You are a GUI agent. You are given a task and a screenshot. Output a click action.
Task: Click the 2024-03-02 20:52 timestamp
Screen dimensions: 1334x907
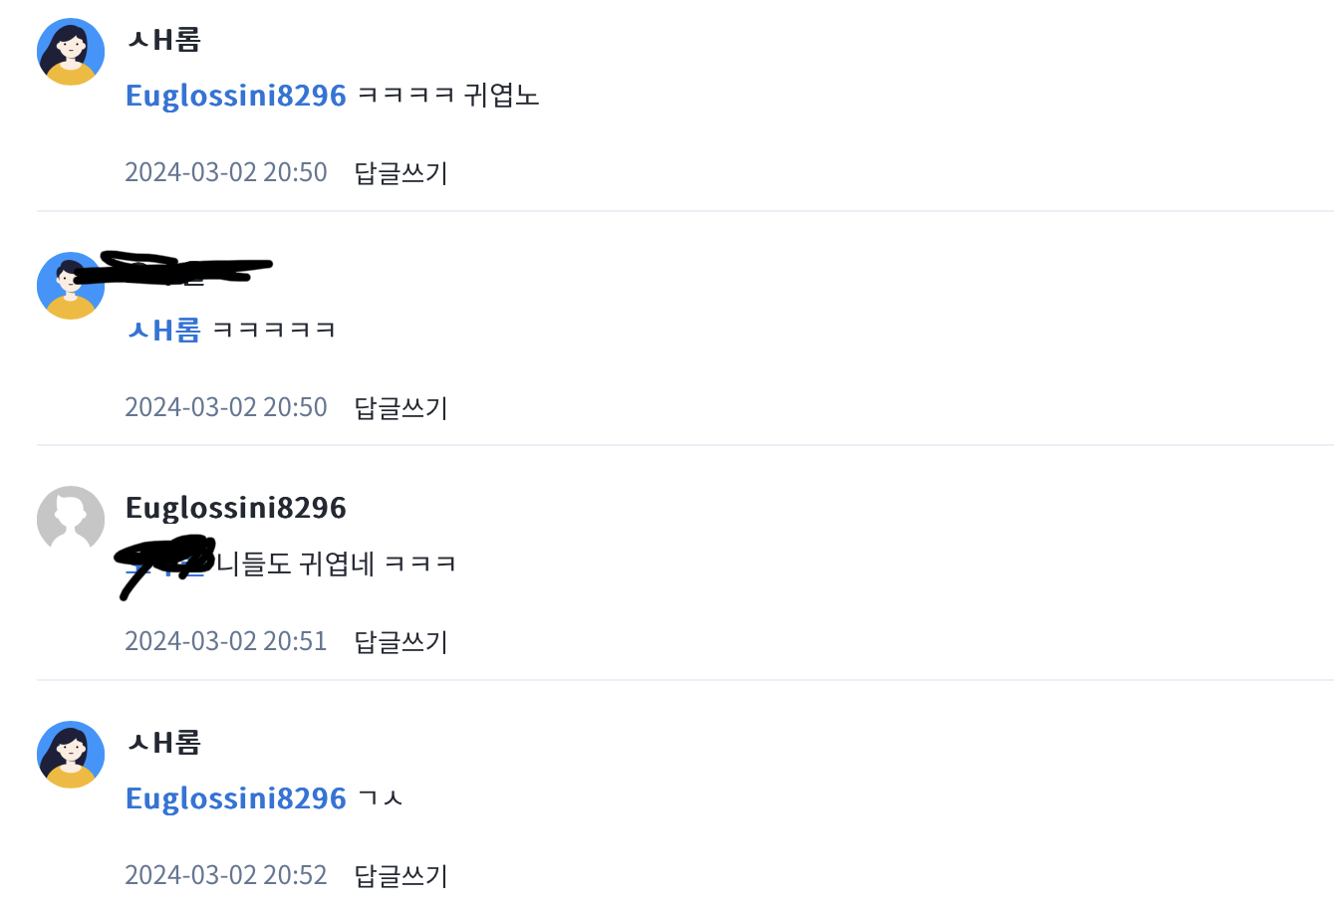[x=226, y=875]
